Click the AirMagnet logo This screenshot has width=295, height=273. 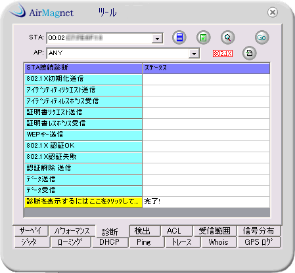point(41,11)
